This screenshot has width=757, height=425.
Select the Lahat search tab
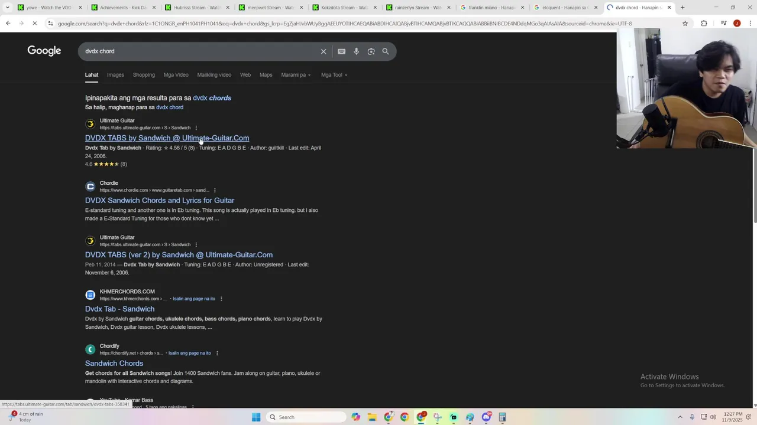[x=92, y=75]
